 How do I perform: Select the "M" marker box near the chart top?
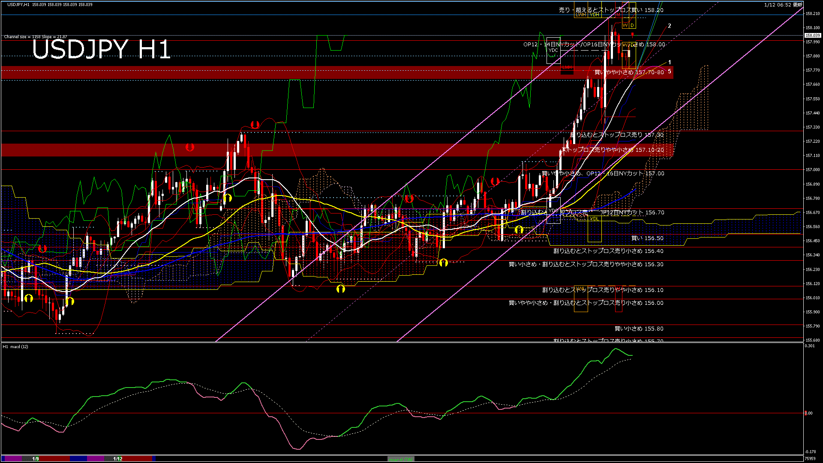pos(618,15)
